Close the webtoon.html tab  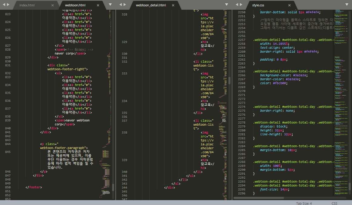98,5
